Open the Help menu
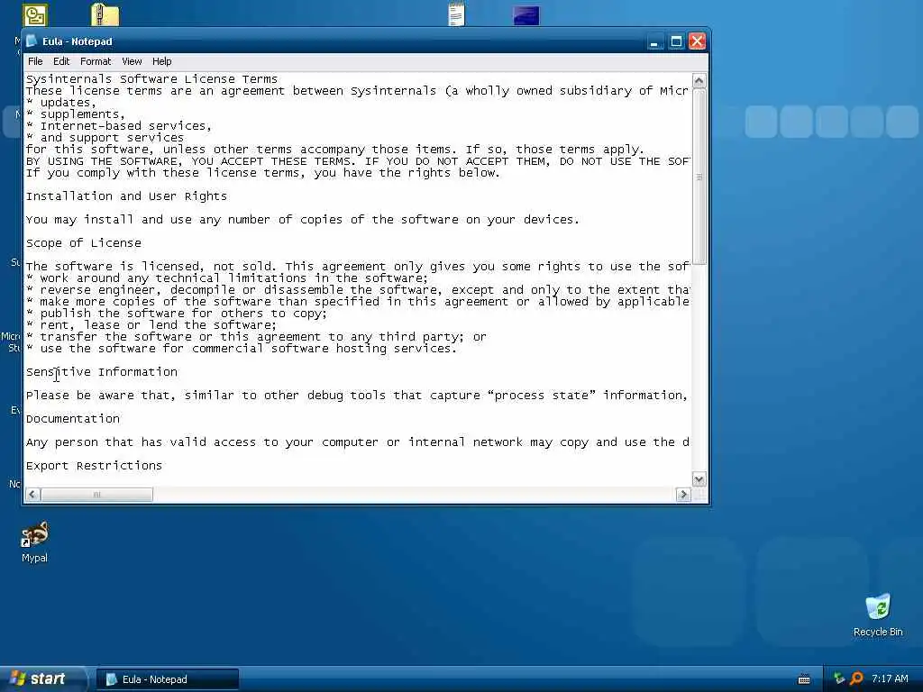 click(162, 61)
